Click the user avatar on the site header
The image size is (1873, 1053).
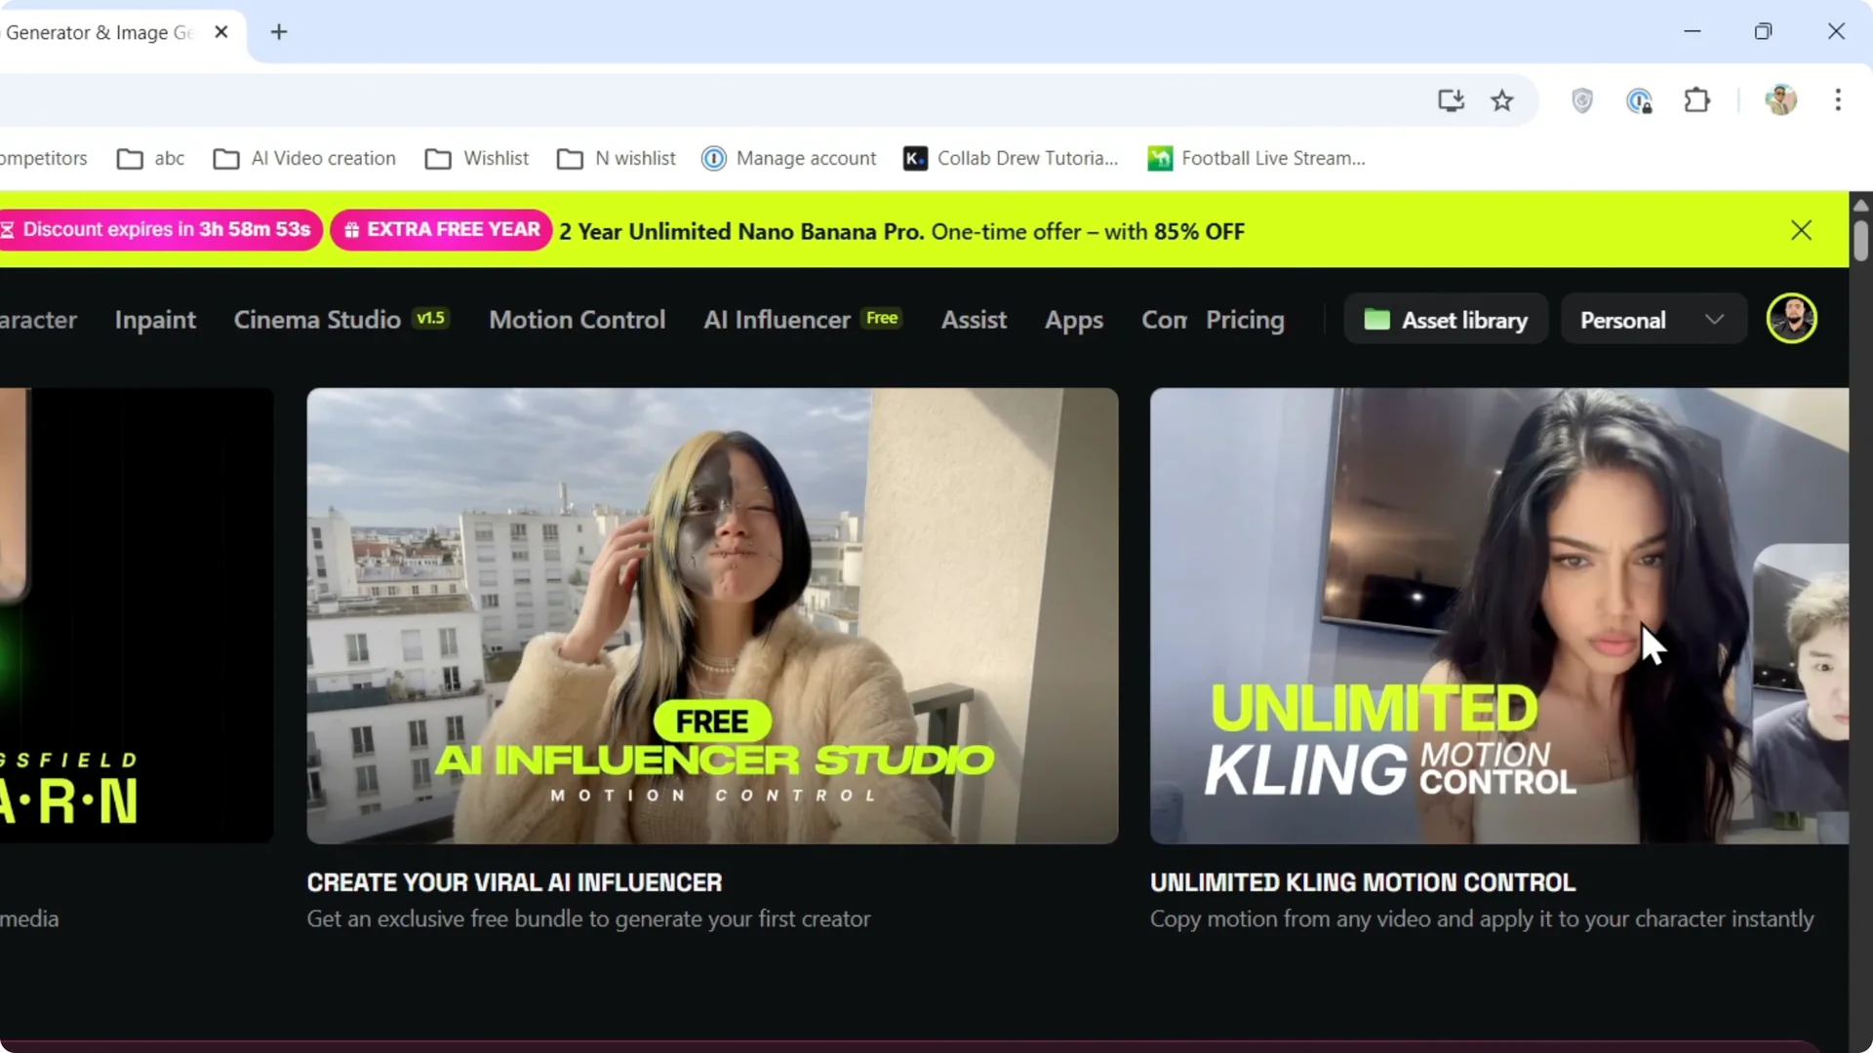[x=1791, y=319]
